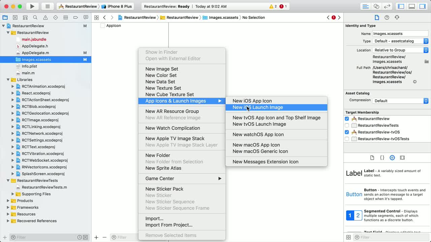431x242 pixels.
Task: Open the File Template library
Action: (372, 158)
